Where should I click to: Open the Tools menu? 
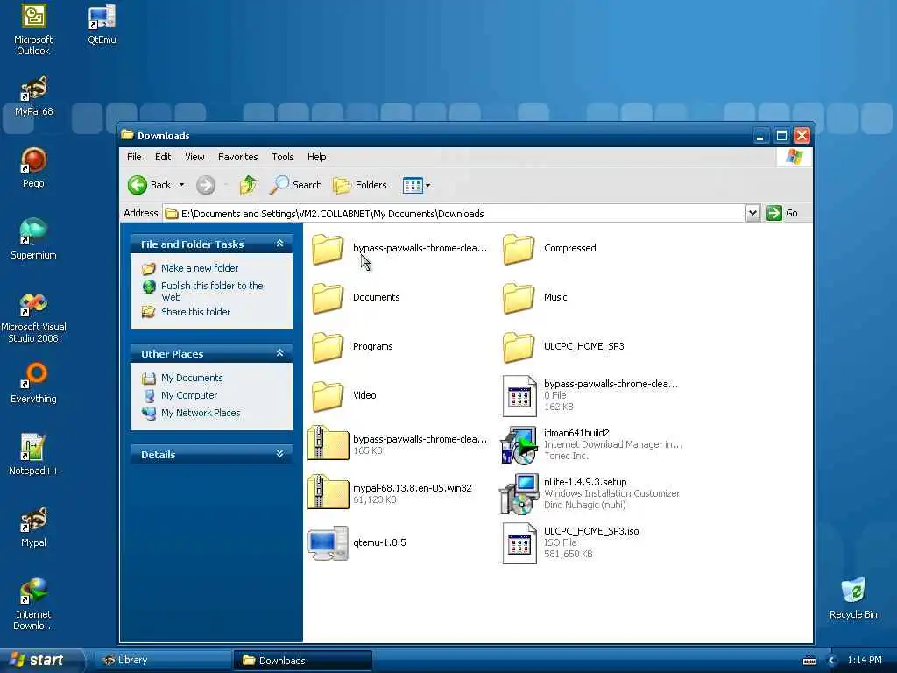[283, 157]
